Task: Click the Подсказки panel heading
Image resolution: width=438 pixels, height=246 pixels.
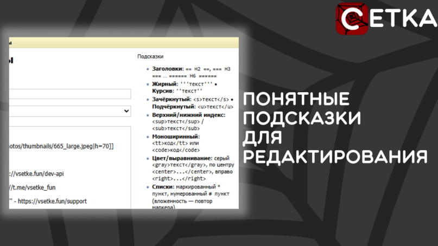Action: click(150, 56)
